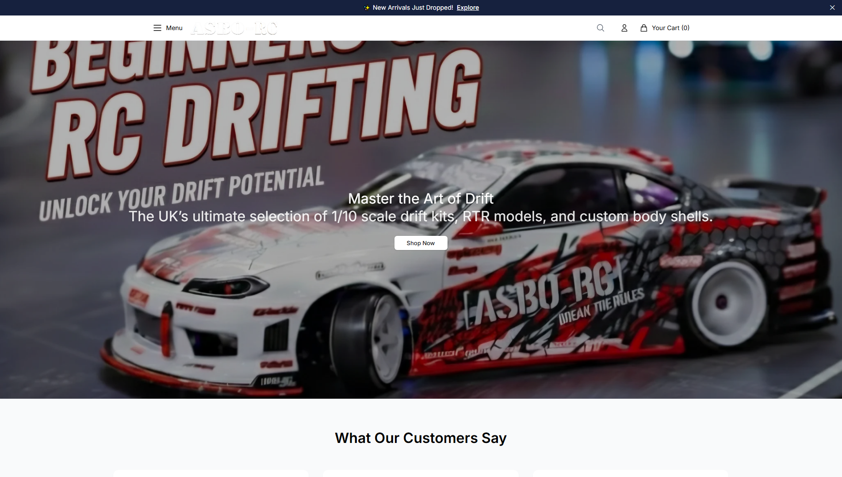Follow the Explore link in announcement

click(x=468, y=8)
